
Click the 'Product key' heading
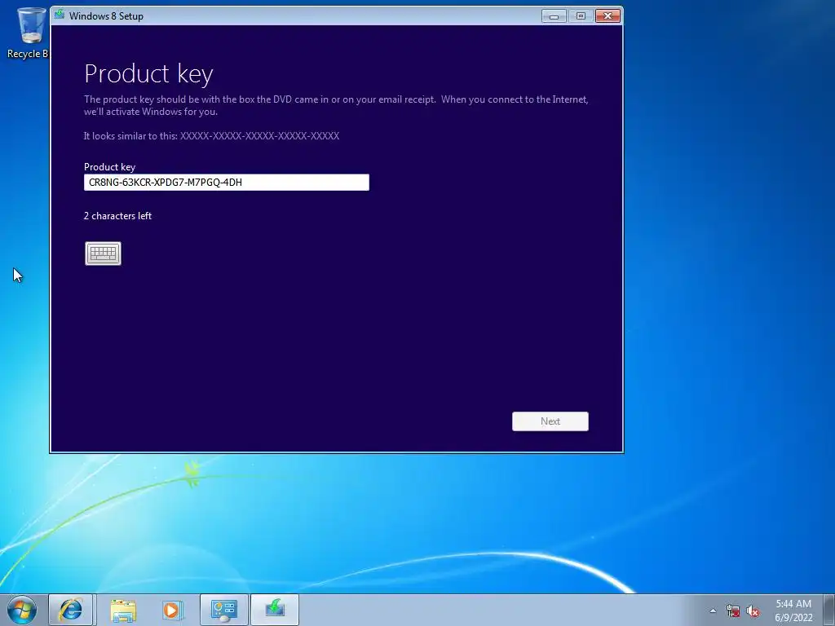point(148,74)
